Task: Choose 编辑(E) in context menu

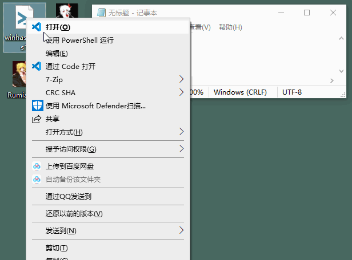Action: click(108, 53)
